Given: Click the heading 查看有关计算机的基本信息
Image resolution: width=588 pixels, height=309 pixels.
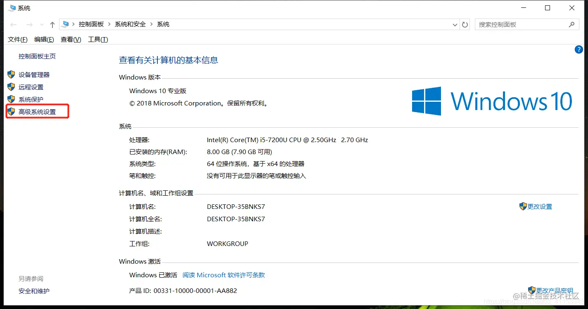Looking at the screenshot, I should (x=168, y=60).
